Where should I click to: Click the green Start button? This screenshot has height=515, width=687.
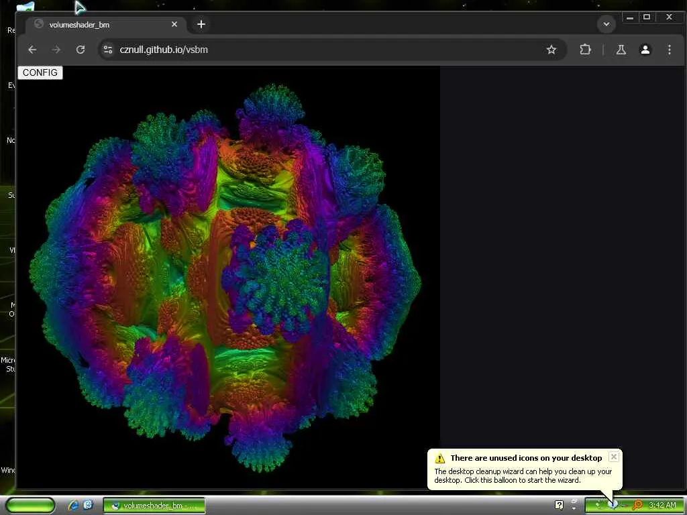pos(30,506)
